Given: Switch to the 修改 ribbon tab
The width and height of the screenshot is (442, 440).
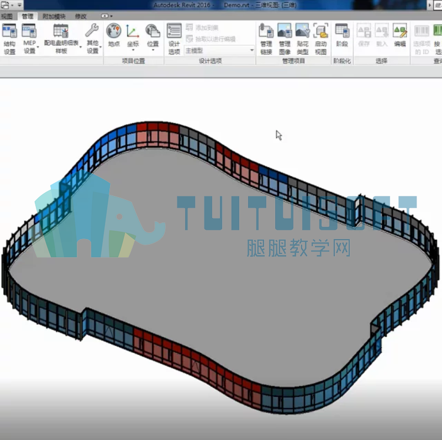Looking at the screenshot, I should 81,17.
